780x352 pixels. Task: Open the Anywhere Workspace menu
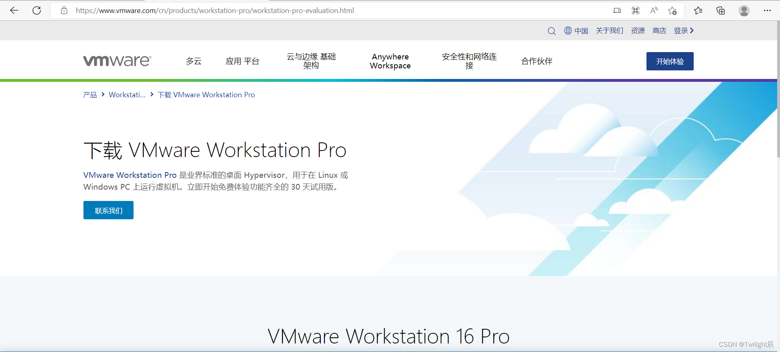coord(390,61)
